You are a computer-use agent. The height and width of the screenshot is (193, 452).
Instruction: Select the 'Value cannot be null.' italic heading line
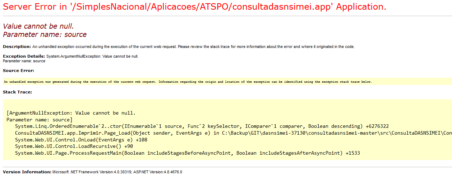point(38,26)
